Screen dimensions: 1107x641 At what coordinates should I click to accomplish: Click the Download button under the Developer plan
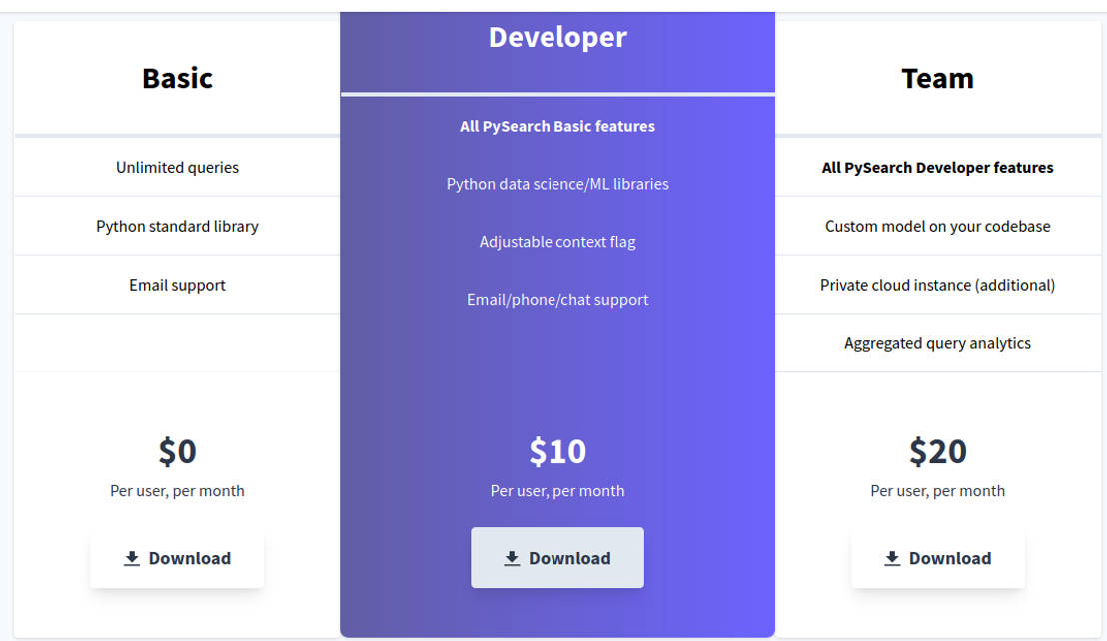[x=557, y=558]
